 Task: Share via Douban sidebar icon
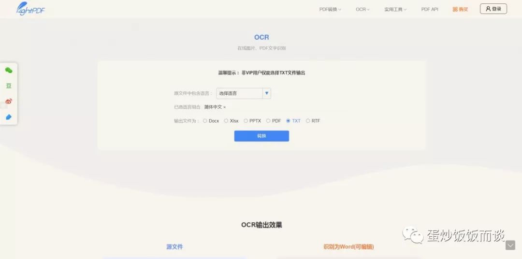coord(9,86)
